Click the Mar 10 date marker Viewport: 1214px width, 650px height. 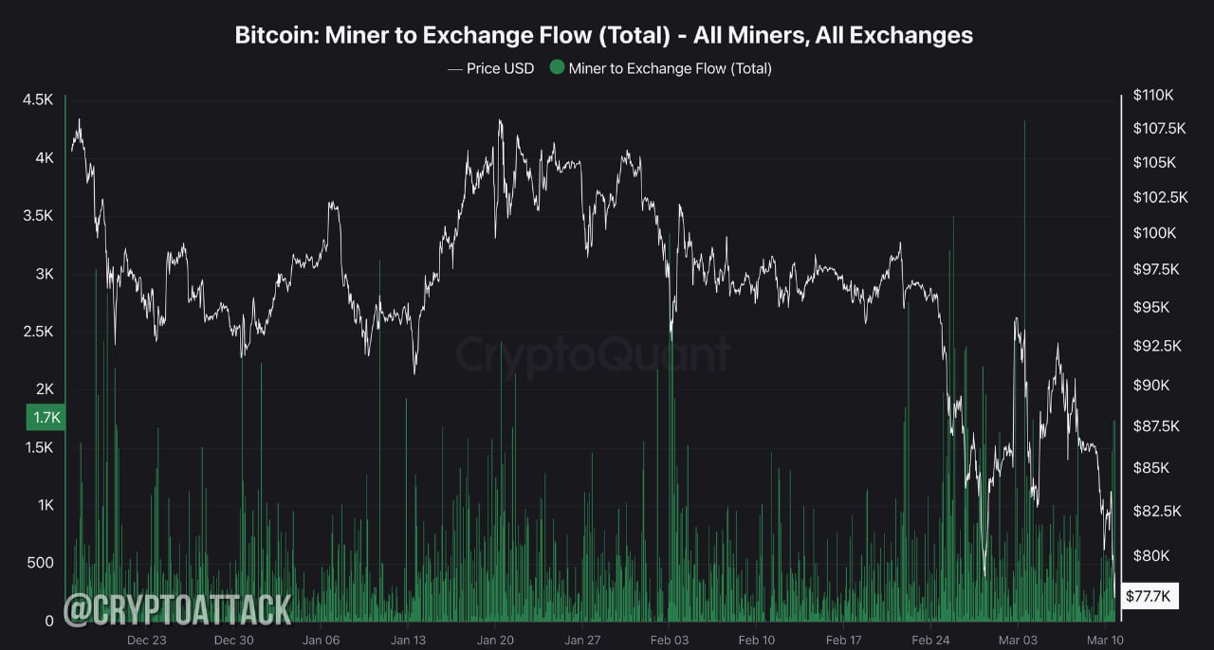[1104, 641]
